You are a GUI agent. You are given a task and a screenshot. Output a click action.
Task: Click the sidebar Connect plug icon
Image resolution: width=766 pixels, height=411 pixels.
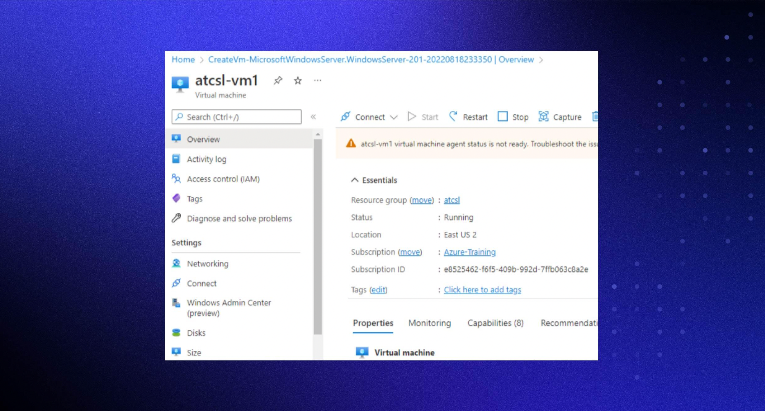pyautogui.click(x=176, y=283)
